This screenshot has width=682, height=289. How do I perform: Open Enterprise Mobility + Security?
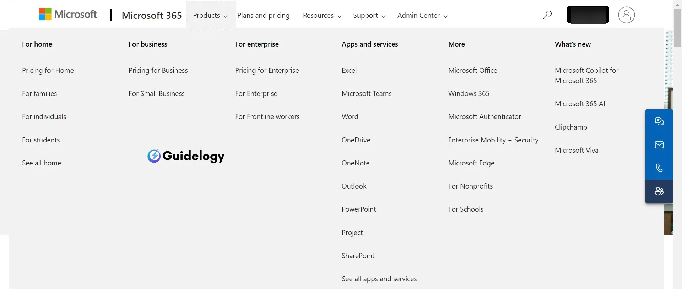pos(493,140)
